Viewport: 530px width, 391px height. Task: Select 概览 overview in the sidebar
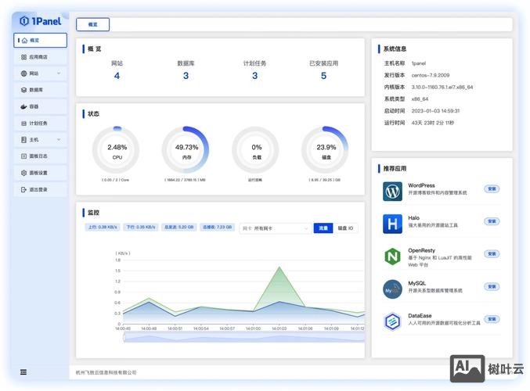click(40, 41)
